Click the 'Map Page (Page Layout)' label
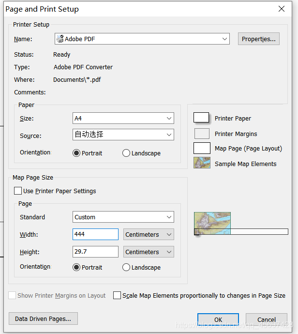 coord(248,149)
